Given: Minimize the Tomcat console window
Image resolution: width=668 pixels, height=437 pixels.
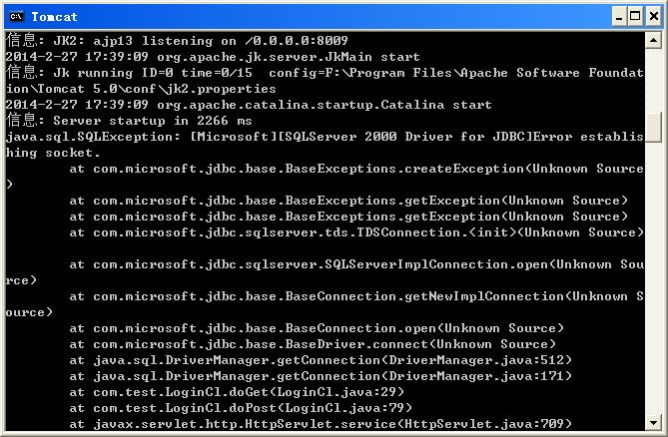Looking at the screenshot, I should tap(619, 17).
